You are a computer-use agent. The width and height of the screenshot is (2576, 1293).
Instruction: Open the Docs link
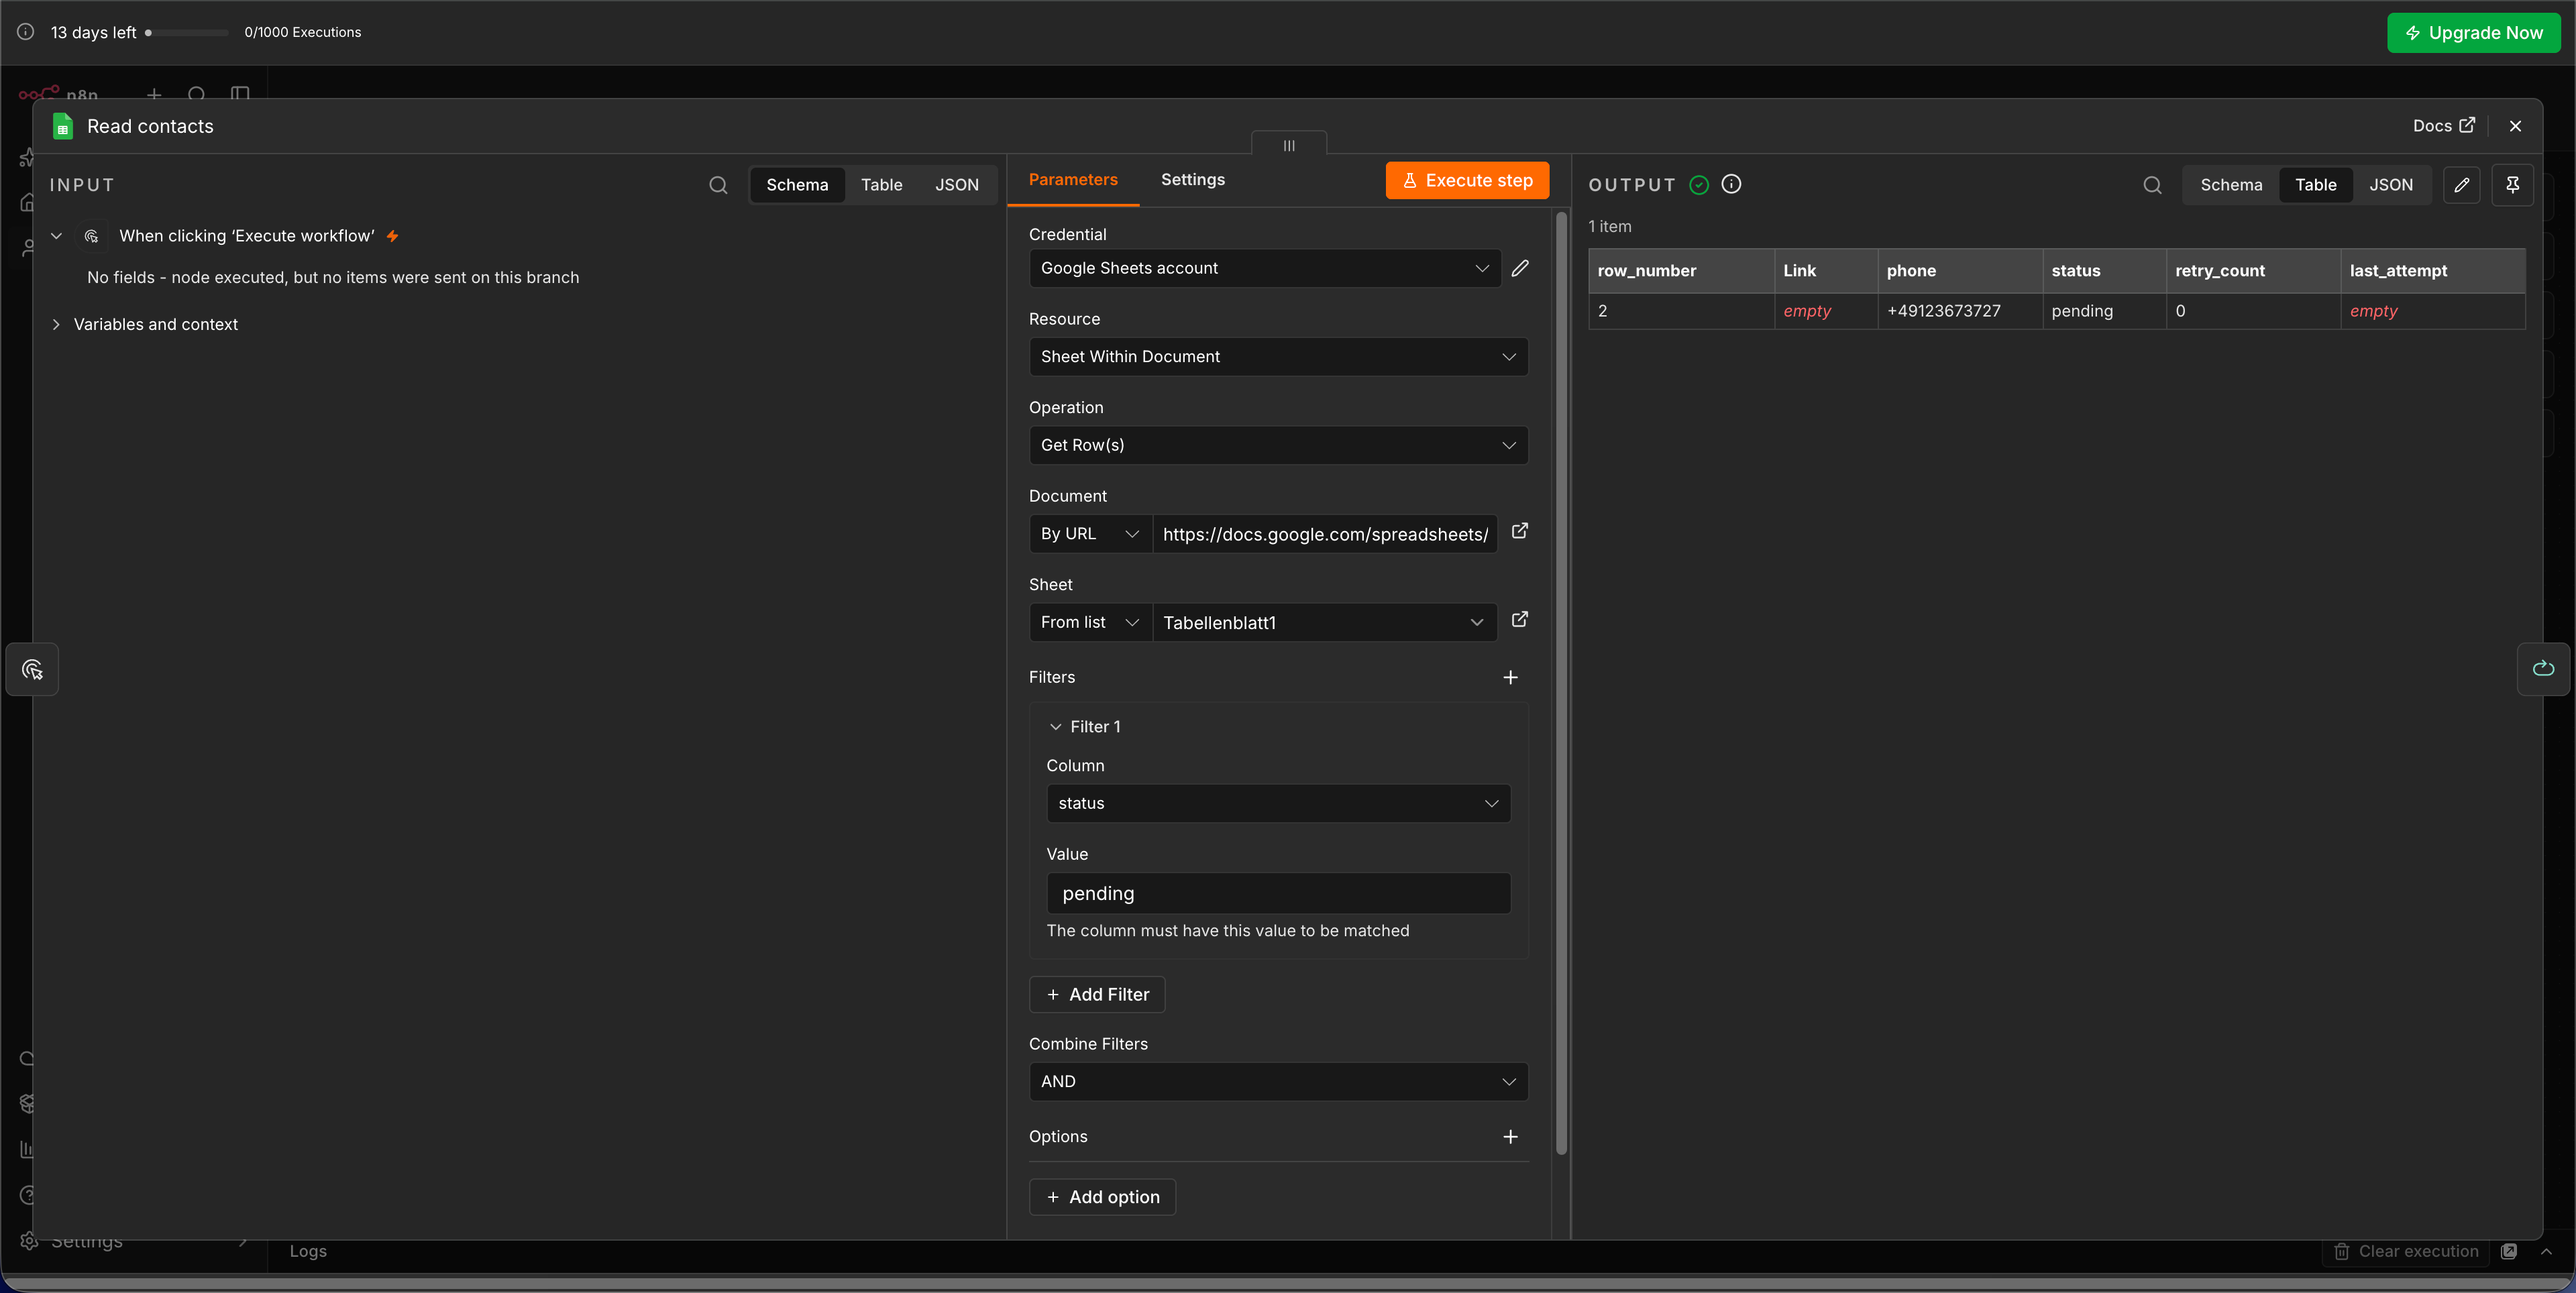2443,126
